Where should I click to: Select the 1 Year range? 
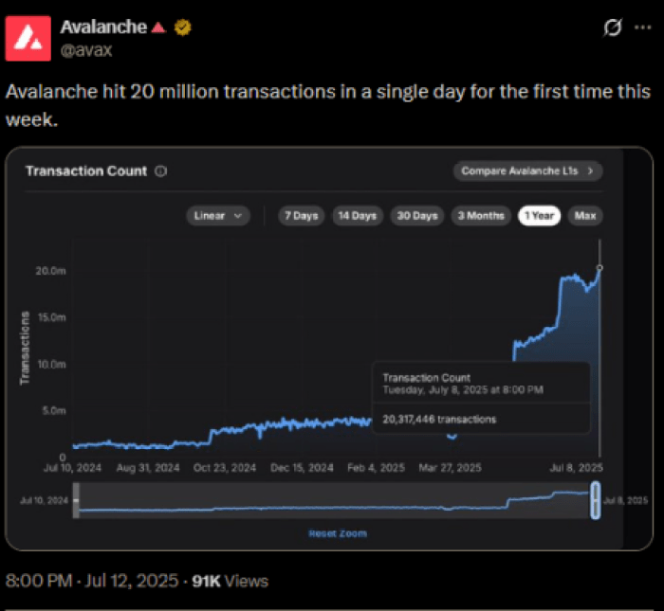pyautogui.click(x=540, y=216)
